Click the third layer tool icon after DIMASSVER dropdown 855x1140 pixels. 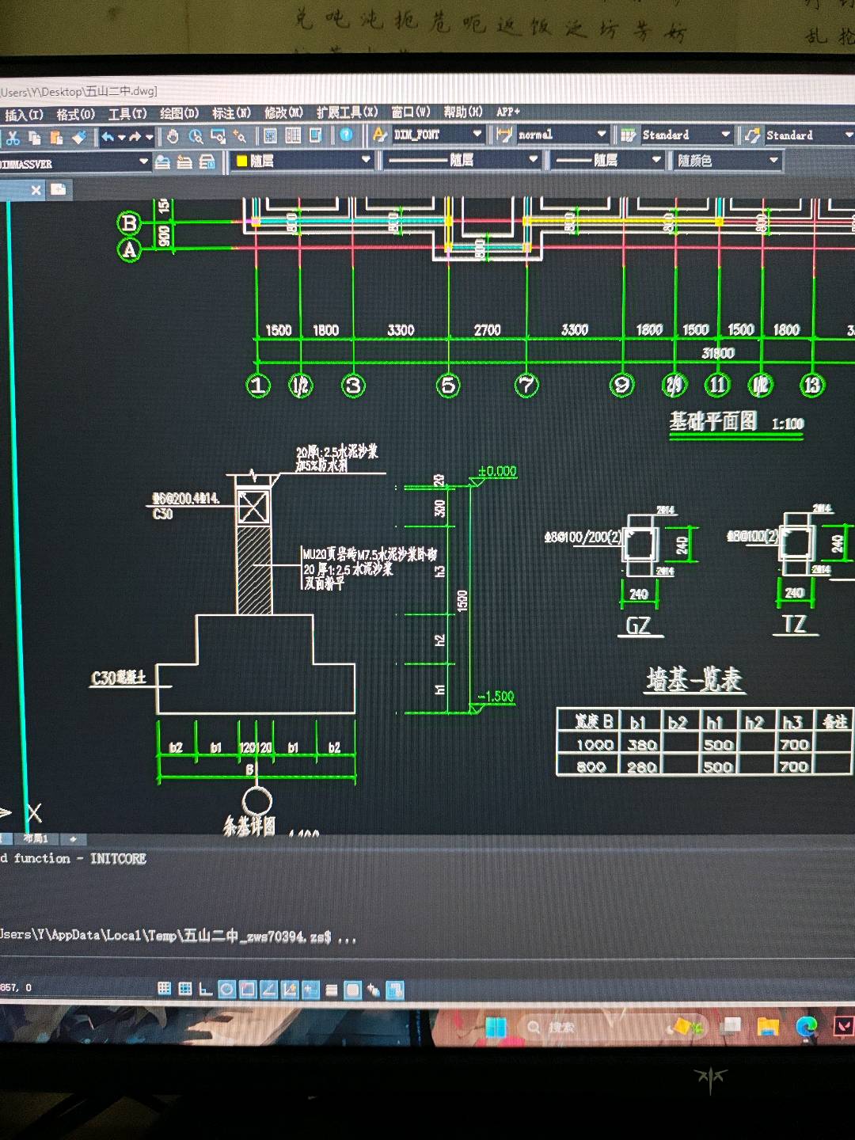[207, 162]
